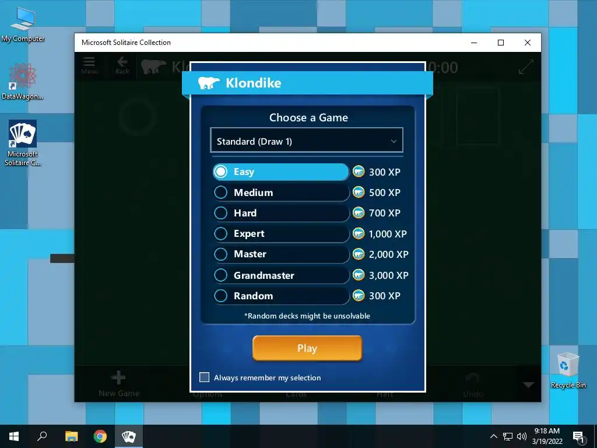The width and height of the screenshot is (597, 448).
Task: Click the orange Play button
Action: tap(307, 348)
